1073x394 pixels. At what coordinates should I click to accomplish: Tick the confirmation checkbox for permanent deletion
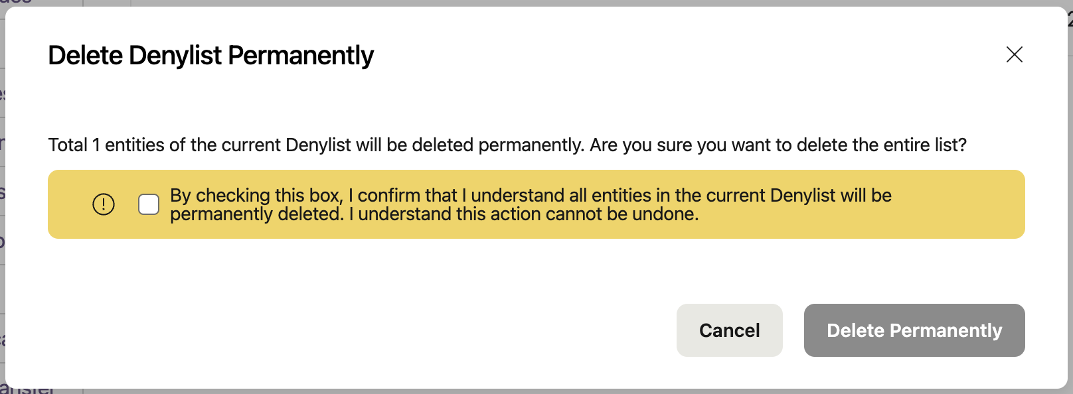coord(149,204)
